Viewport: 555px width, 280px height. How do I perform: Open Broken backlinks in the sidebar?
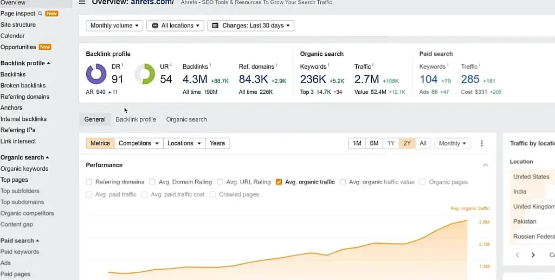point(23,85)
